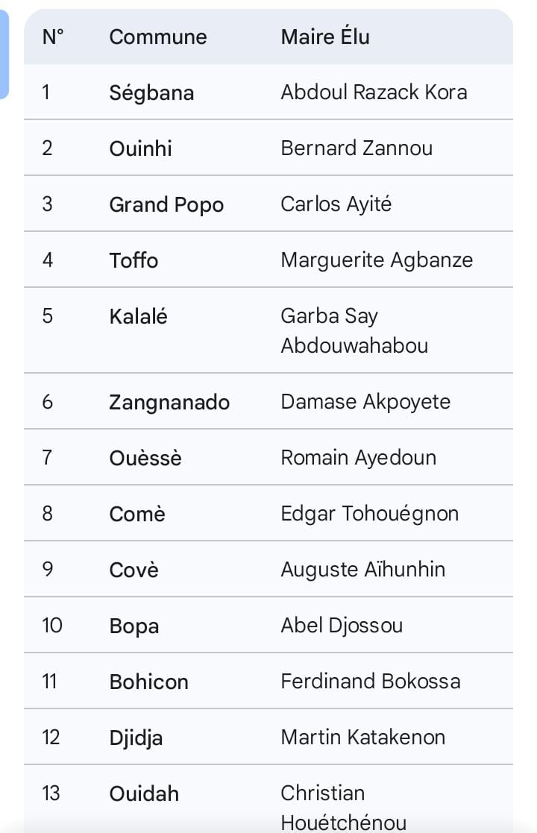Select Ferdinand Bokossa in the table
The width and height of the screenshot is (537, 833).
click(370, 681)
